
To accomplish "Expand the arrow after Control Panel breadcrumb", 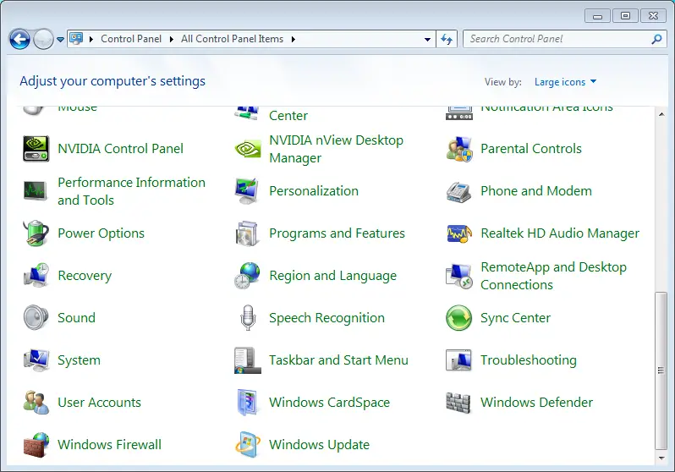I will [x=172, y=39].
